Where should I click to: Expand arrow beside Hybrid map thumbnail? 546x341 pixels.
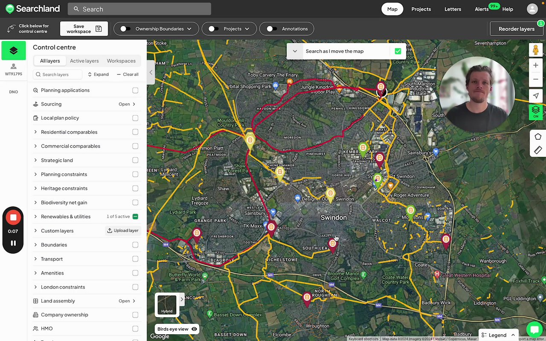(x=182, y=299)
